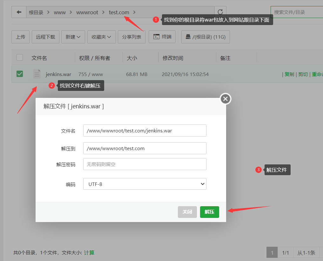The height and width of the screenshot is (261, 323).
Task: Click the 备注 column header
Action: click(x=225, y=58)
